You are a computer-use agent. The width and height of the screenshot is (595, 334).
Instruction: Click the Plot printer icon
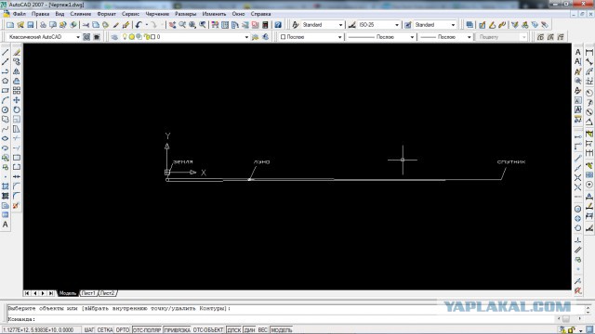[43, 25]
